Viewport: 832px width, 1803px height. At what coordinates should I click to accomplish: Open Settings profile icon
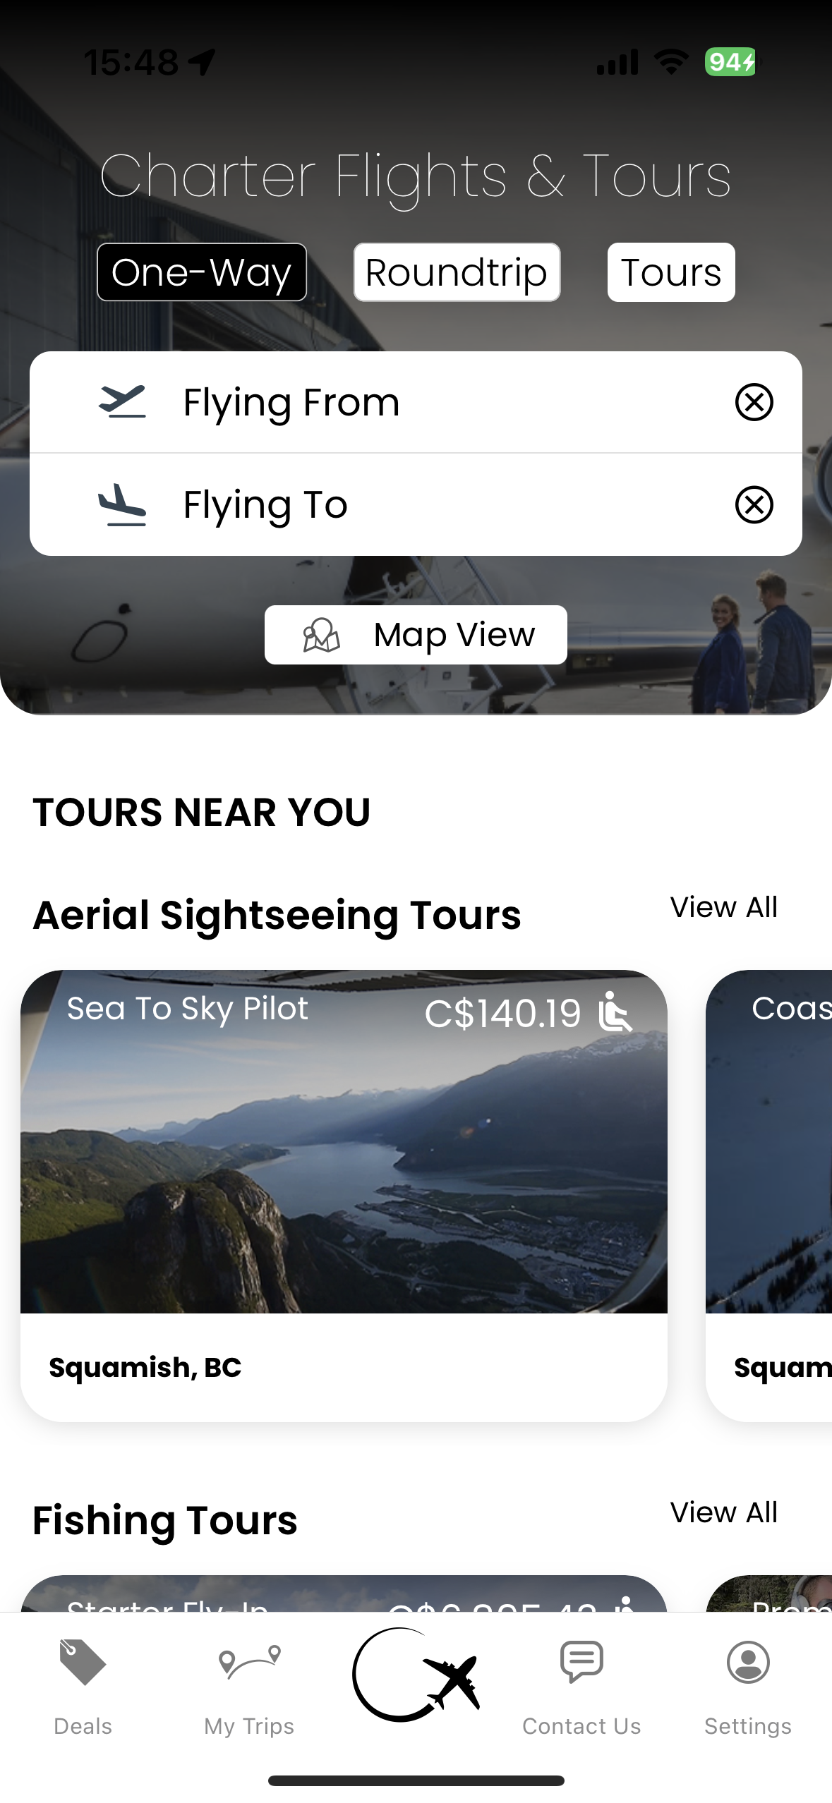tap(747, 1662)
